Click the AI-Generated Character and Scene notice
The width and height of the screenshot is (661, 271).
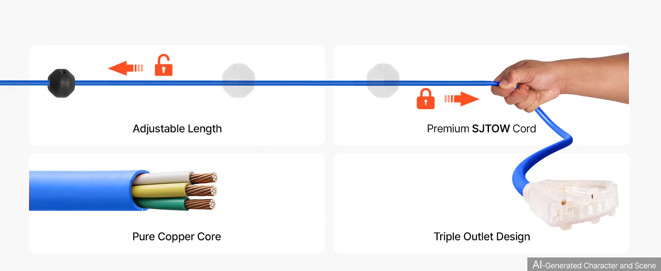[594, 265]
